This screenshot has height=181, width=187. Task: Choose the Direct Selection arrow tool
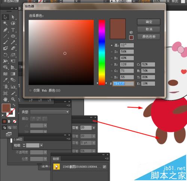point(13,17)
